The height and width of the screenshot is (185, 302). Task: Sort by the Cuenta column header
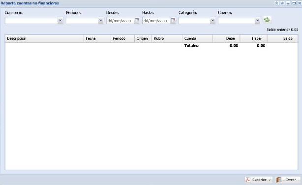tap(197, 38)
